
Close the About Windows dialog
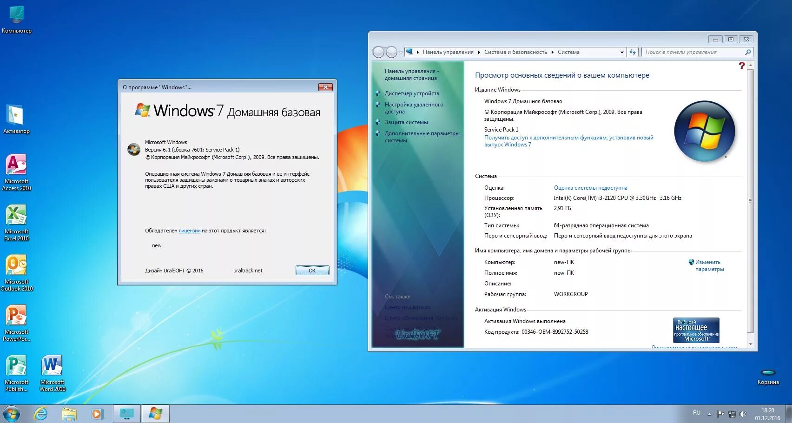point(325,87)
